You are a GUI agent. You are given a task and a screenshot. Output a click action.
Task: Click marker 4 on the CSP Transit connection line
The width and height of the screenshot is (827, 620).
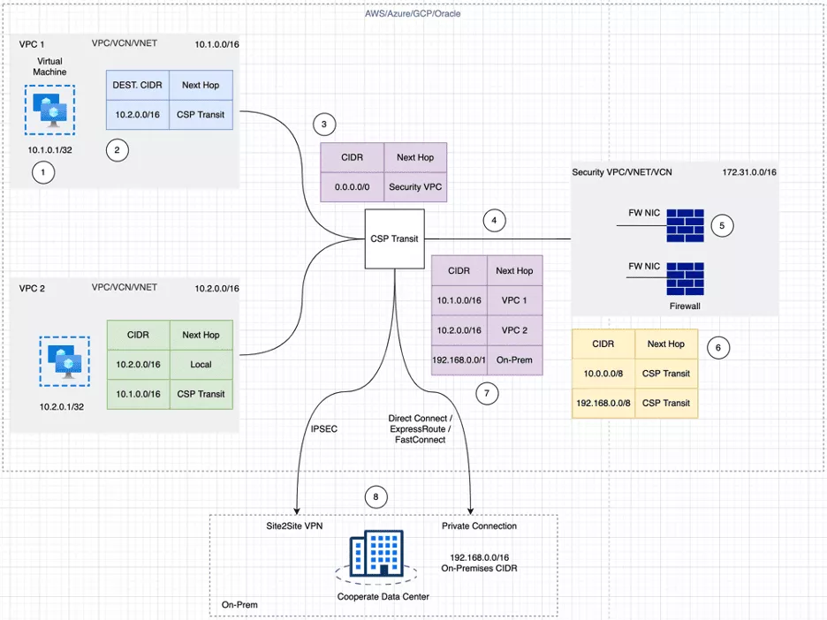pyautogui.click(x=494, y=220)
